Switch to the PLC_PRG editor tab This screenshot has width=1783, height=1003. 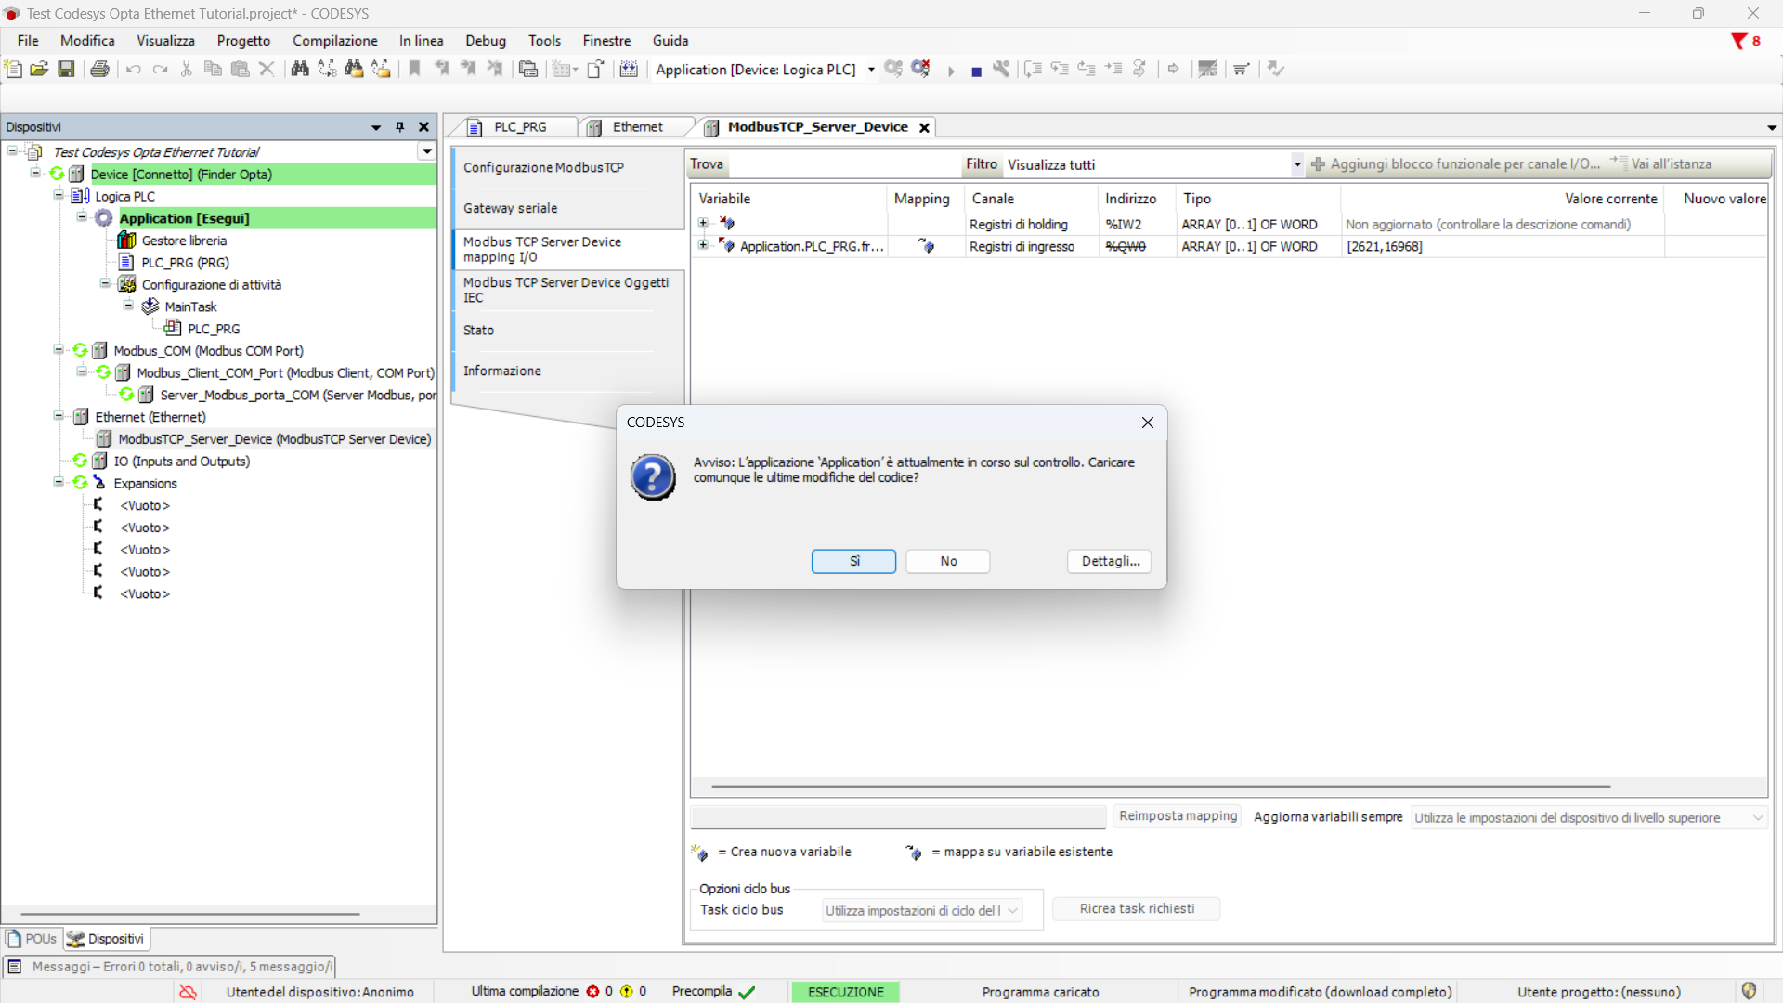point(518,127)
